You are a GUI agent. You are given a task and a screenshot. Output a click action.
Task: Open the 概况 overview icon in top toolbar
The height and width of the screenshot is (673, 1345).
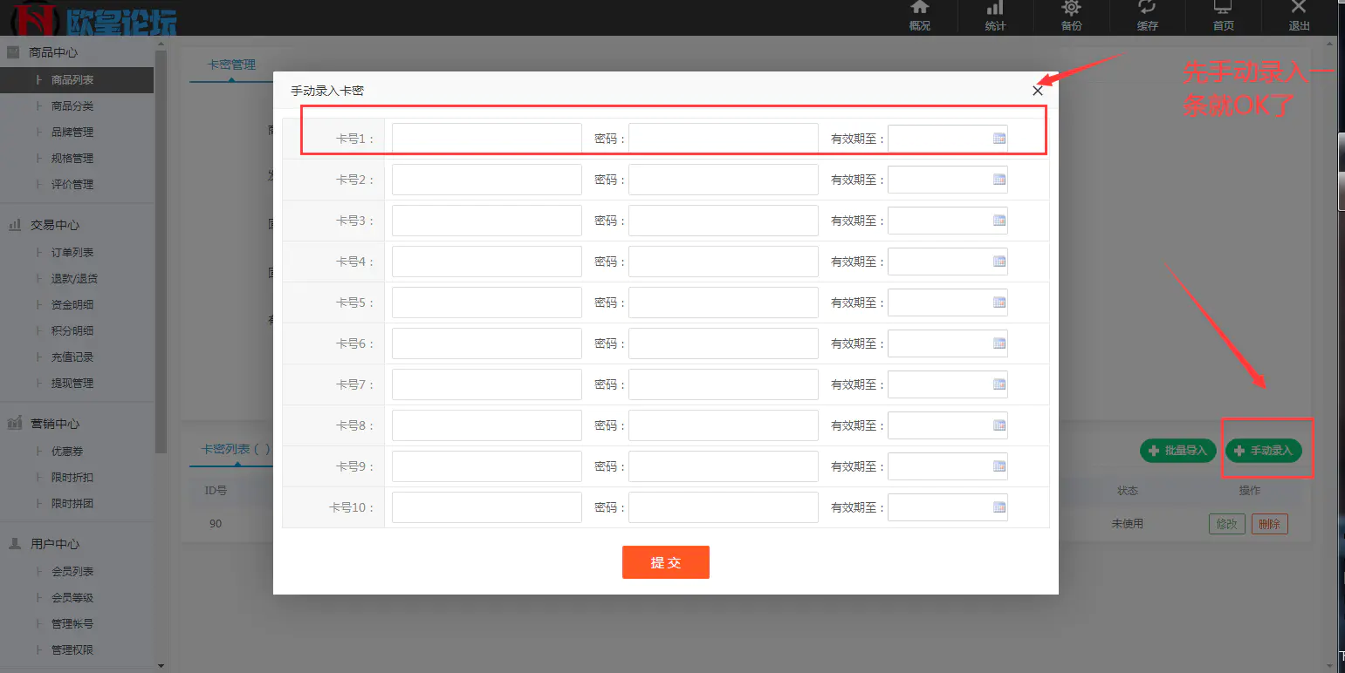coord(919,17)
